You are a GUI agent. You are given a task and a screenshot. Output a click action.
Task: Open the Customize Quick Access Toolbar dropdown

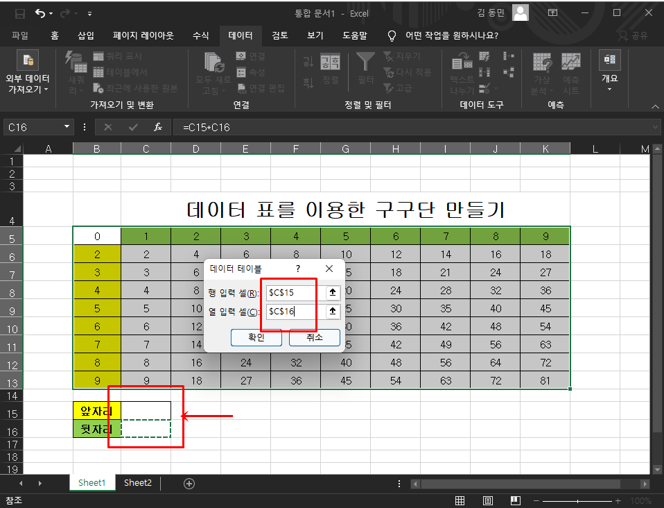click(90, 14)
